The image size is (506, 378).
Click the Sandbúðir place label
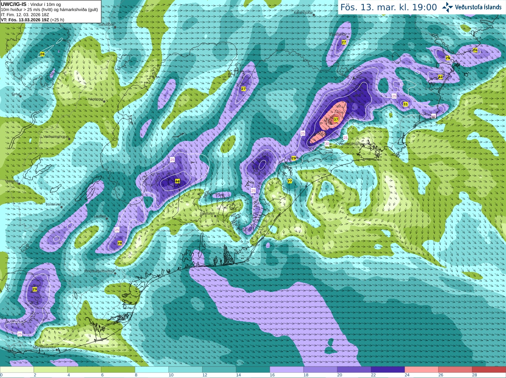(x=106, y=24)
